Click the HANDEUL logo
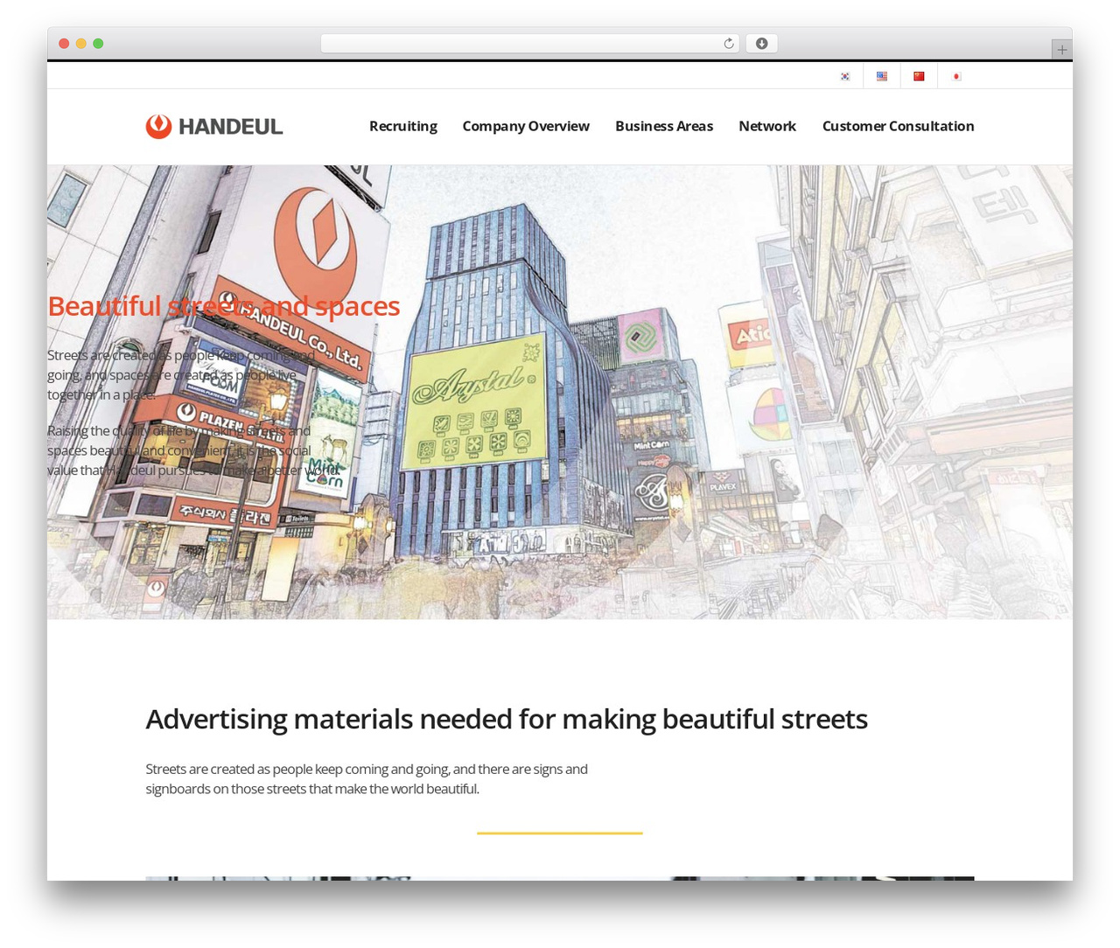This screenshot has width=1120, height=948. pyautogui.click(x=214, y=127)
